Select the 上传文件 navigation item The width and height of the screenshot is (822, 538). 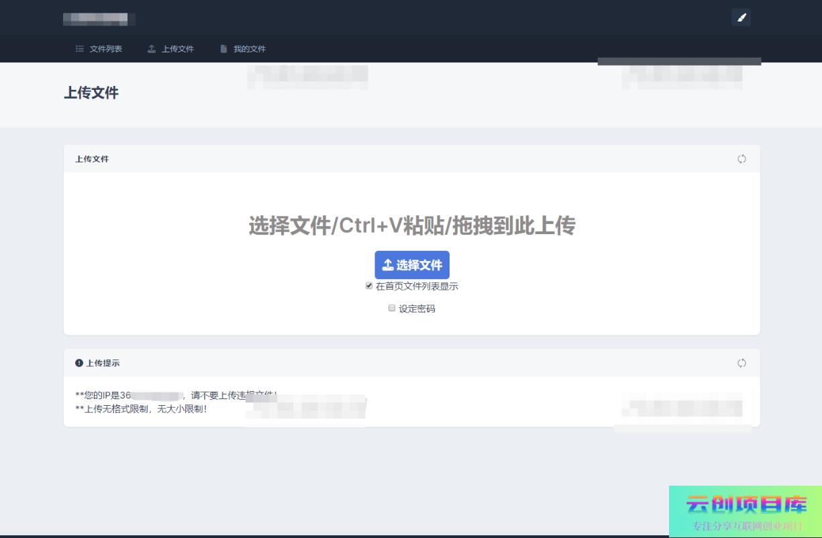pyautogui.click(x=177, y=49)
